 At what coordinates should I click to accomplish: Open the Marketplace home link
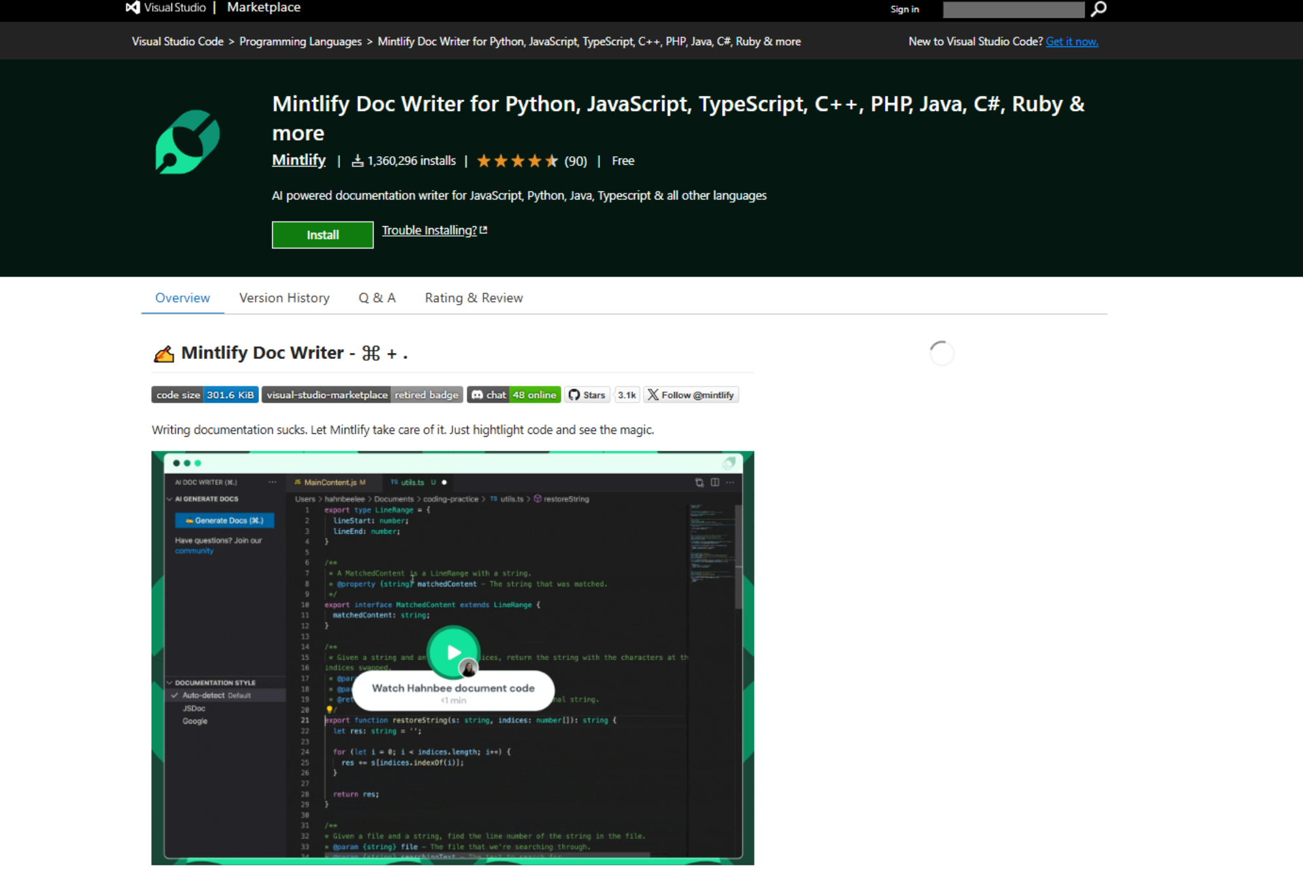pyautogui.click(x=264, y=8)
